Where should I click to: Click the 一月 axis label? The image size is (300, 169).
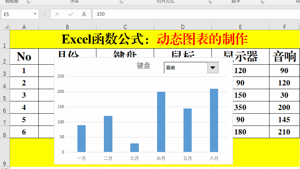tap(82, 159)
